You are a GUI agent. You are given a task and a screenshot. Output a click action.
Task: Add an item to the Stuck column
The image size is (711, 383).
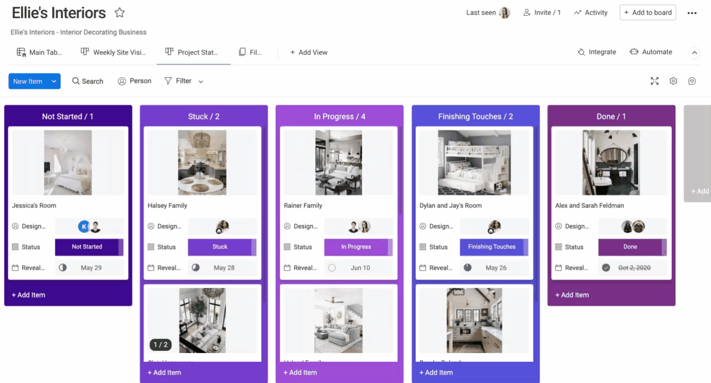click(x=164, y=373)
